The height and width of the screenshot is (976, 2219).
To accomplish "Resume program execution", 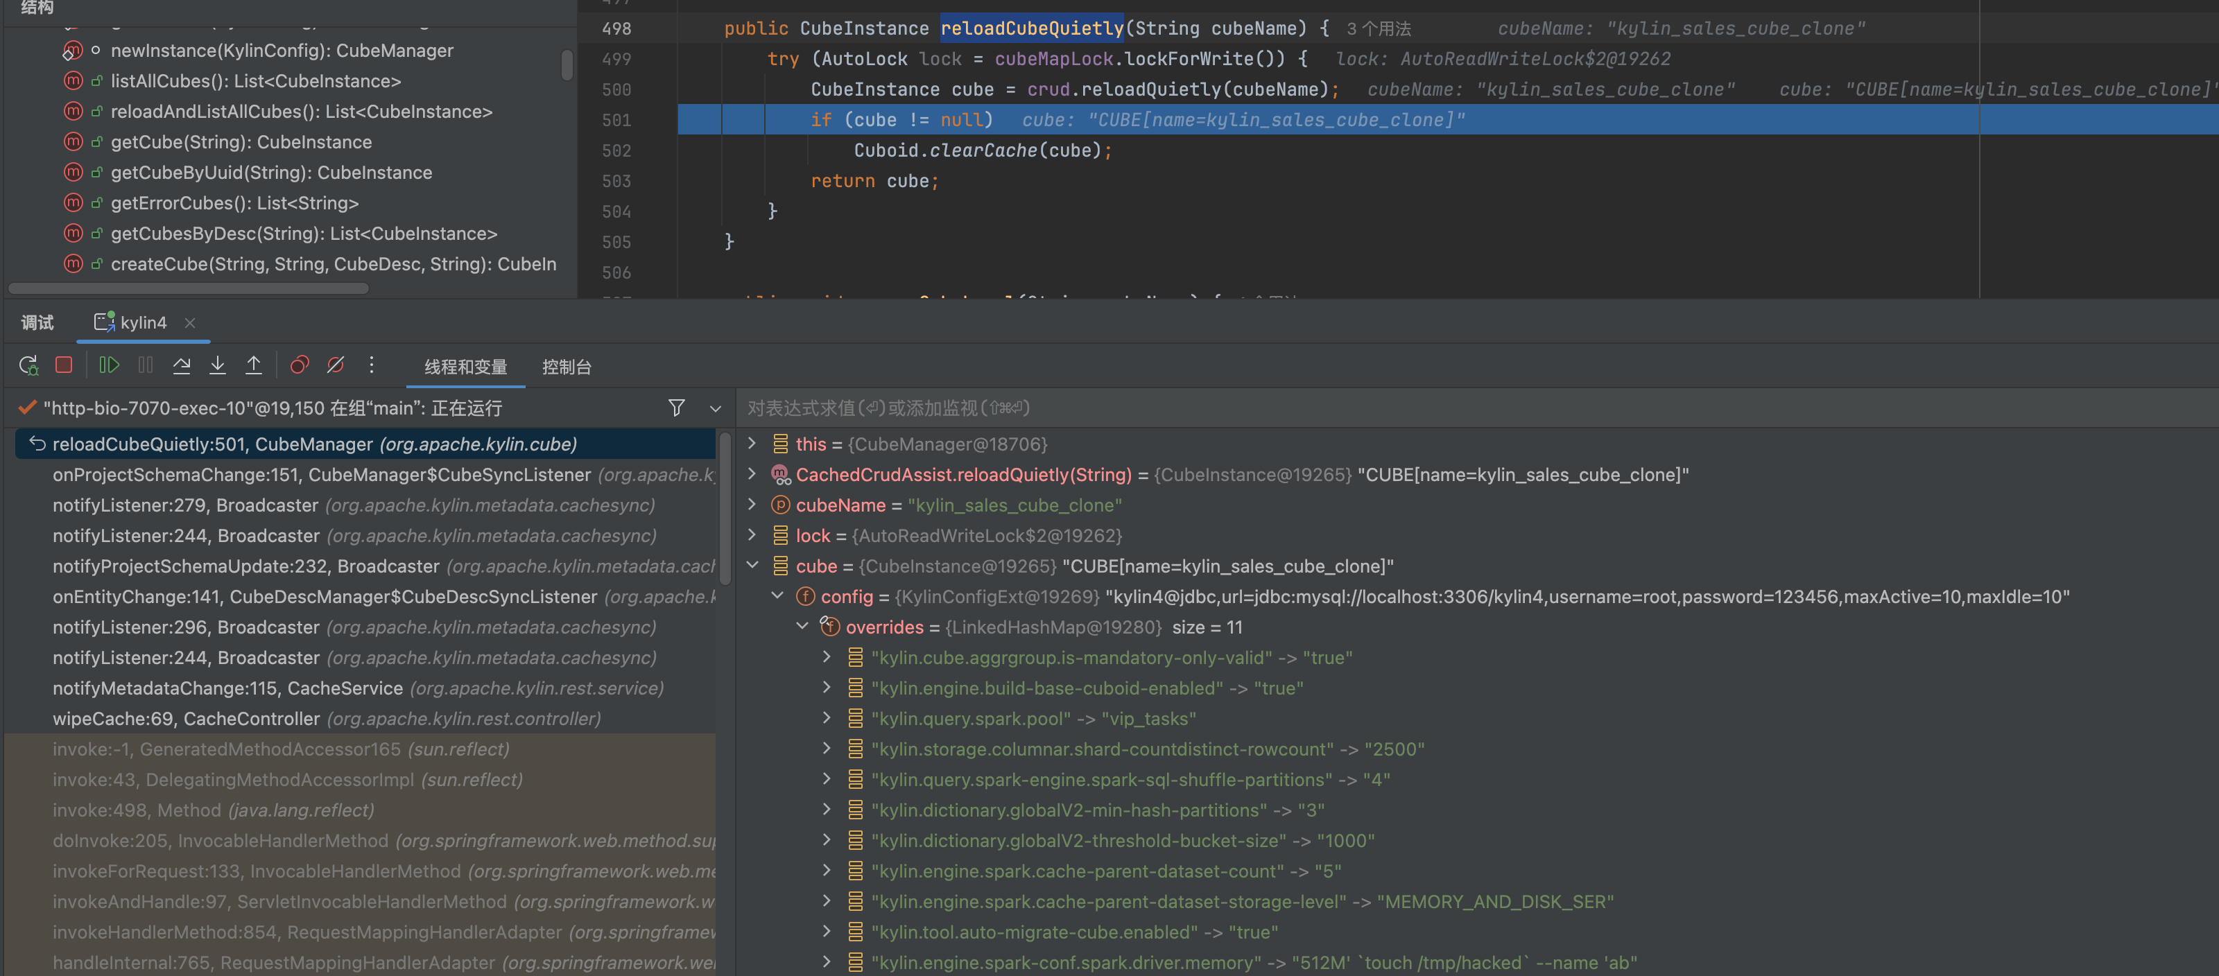I will 109,365.
